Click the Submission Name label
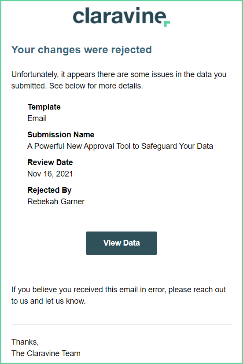Screen dimensions: 243x364 pos(61,135)
